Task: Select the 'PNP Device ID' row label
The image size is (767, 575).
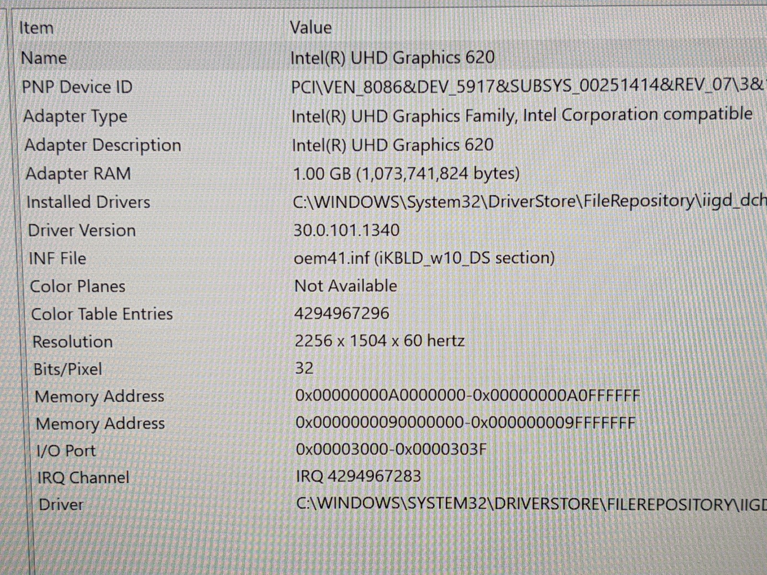Action: click(x=77, y=87)
